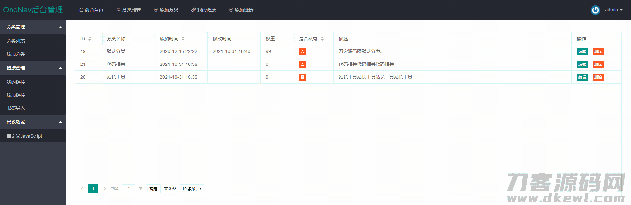631x205 pixels.
Task: Click the page number jump input field
Action: [x=129, y=189]
